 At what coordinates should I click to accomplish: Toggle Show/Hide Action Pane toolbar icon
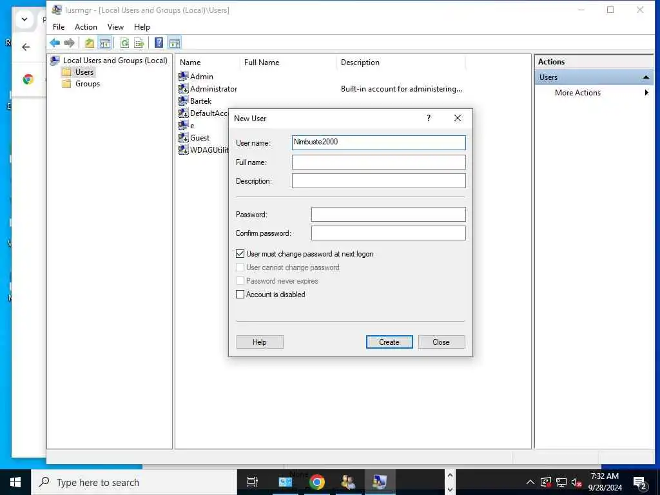click(174, 43)
